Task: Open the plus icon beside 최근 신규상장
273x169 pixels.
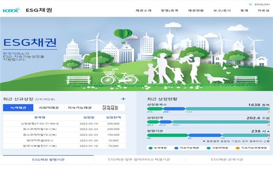Action: pyautogui.click(x=123, y=99)
